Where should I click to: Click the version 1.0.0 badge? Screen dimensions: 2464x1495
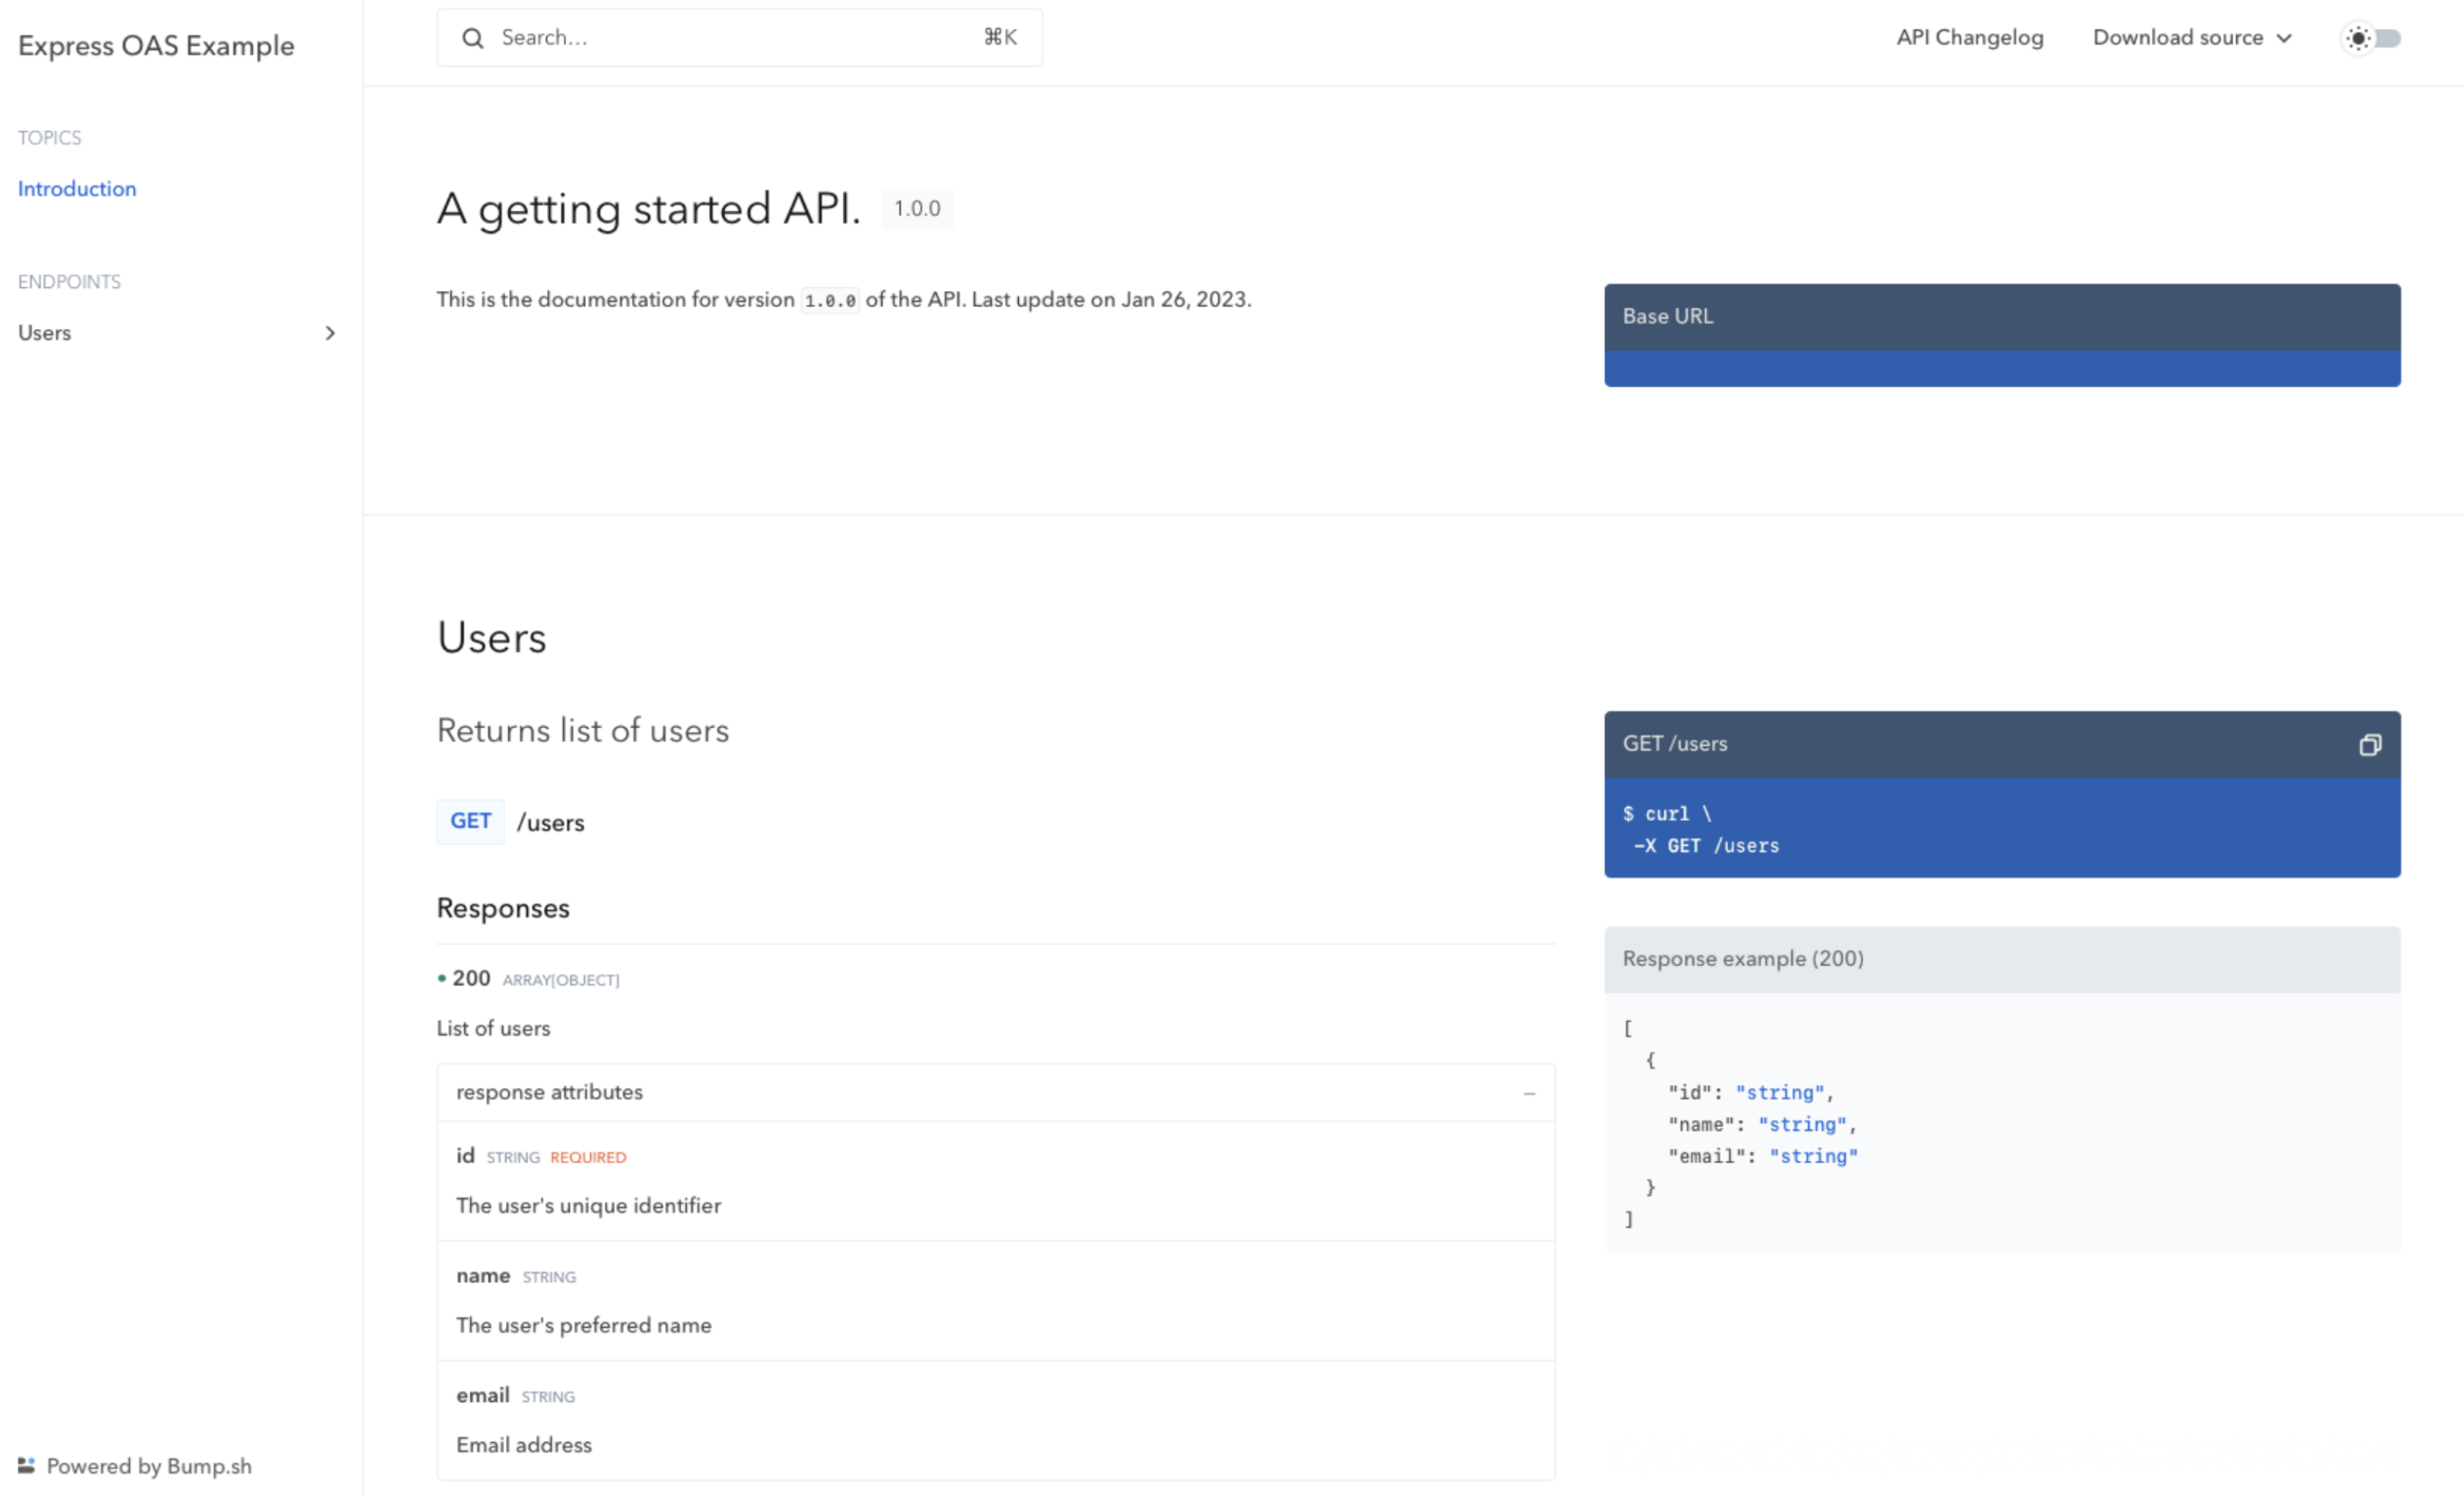tap(916, 209)
